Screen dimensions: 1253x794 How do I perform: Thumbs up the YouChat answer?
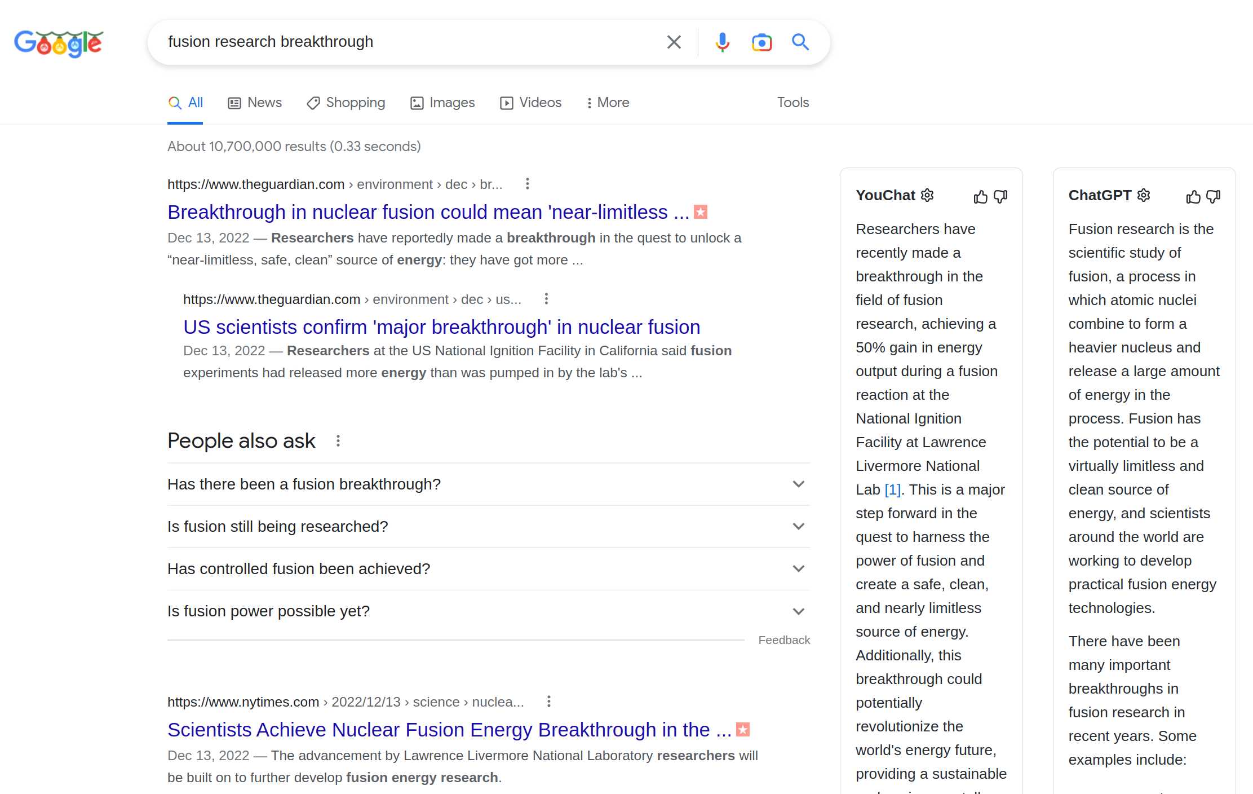tap(980, 196)
